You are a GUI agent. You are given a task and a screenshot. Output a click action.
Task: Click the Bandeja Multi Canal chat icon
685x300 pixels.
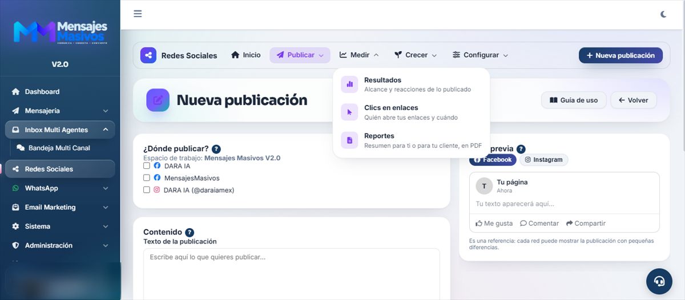(21, 148)
